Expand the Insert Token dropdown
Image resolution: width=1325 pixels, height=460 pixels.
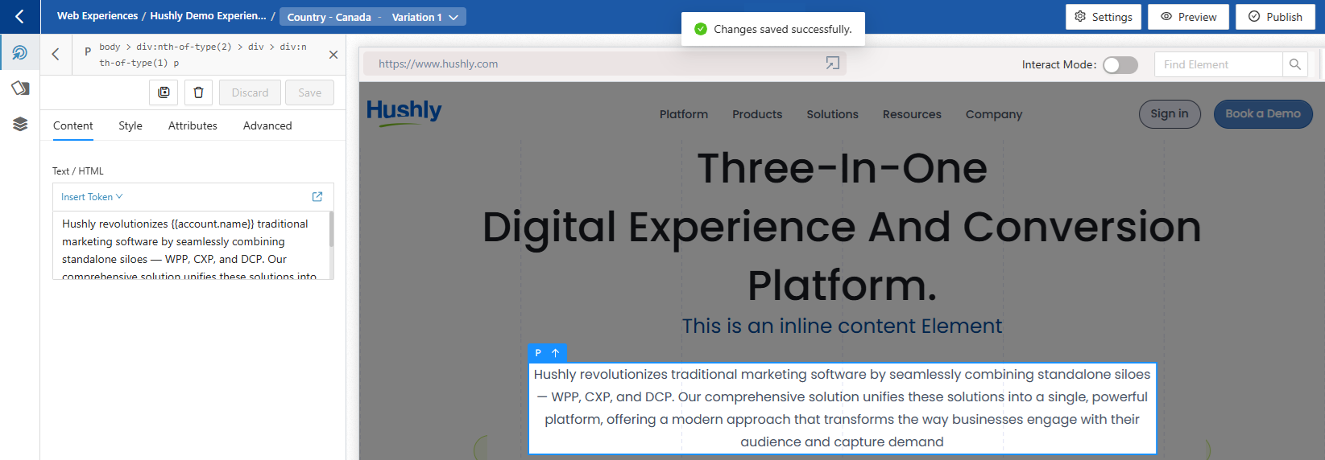coord(92,197)
